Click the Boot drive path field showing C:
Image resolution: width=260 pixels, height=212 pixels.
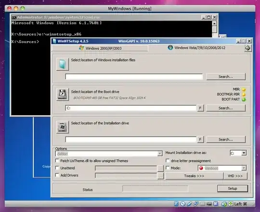(131, 108)
